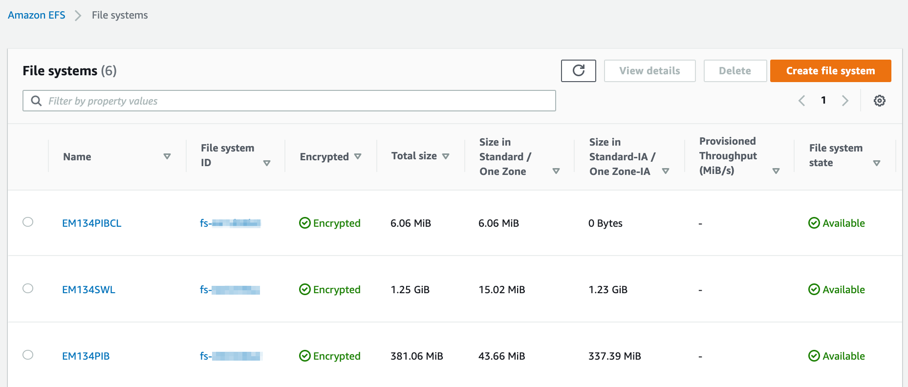The width and height of the screenshot is (908, 387).
Task: Sort by Encrypted column arrow
Action: tap(358, 156)
